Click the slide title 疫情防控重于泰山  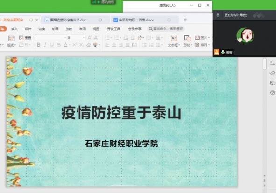click(x=121, y=113)
